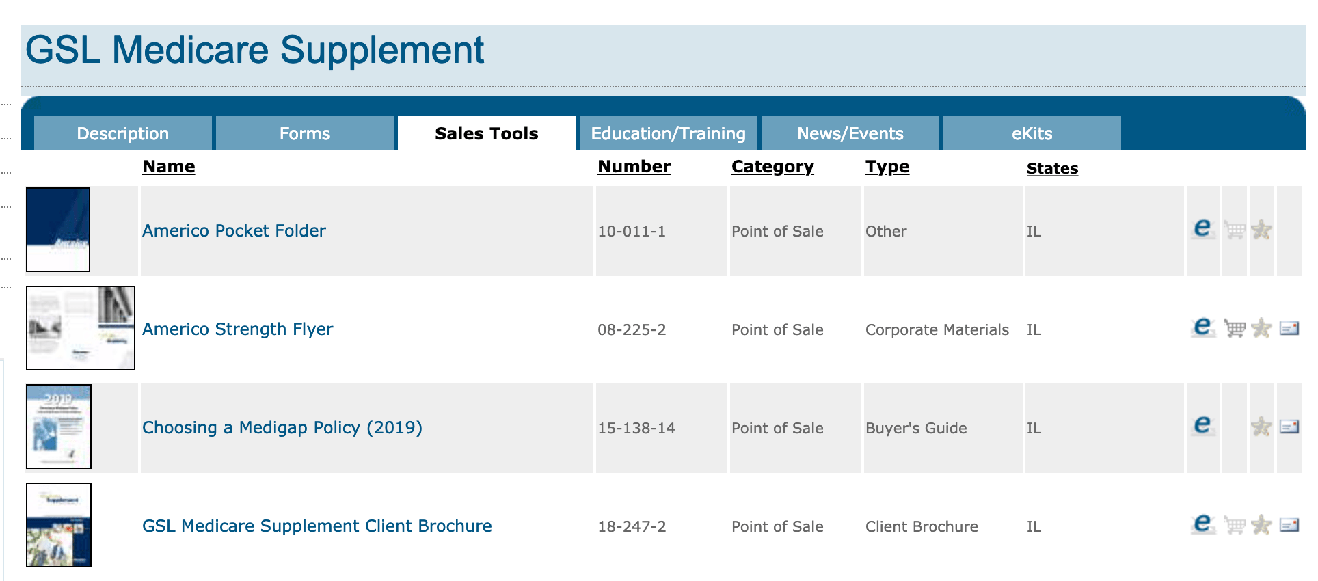The height and width of the screenshot is (581, 1318).
Task: Open the Americo Pocket Folder link
Action: coord(234,231)
